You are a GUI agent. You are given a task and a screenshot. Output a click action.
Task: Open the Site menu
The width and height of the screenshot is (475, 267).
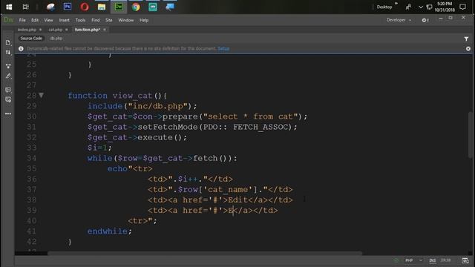[109, 20]
